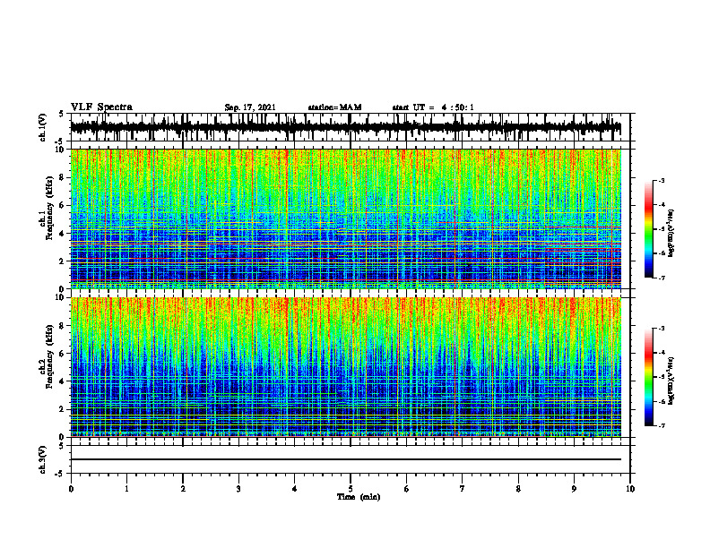The height and width of the screenshot is (548, 710).
Task: Click time axis tick label 5
Action: click(351, 489)
